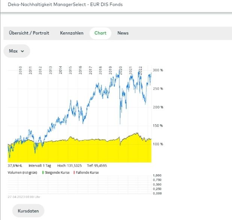Switch to the Übersicht / Portrait tab
The width and height of the screenshot is (232, 220).
click(x=29, y=33)
